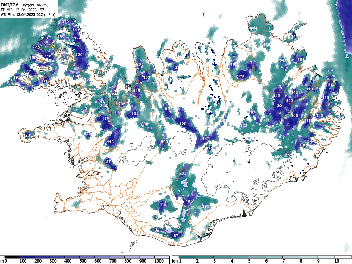Select the dark blue swatch between 100 and 200
352x264 pixels.
click(x=27, y=257)
